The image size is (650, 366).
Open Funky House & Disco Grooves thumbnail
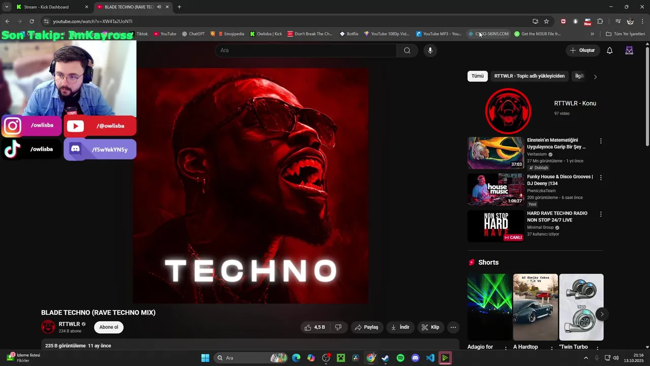pos(496,190)
